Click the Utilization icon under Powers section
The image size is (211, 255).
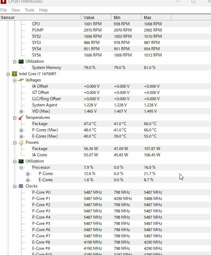pos(21,161)
